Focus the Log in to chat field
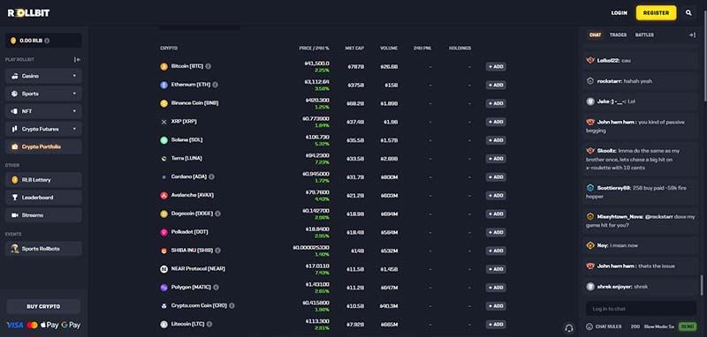 click(x=641, y=309)
